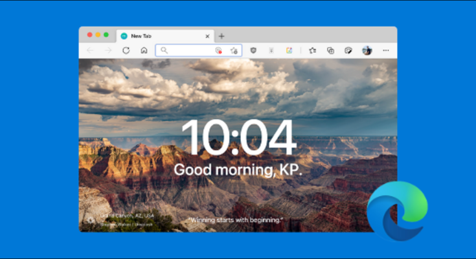The width and height of the screenshot is (476, 259).
Task: Open the colorful notes extension icon
Action: pyautogui.click(x=289, y=50)
